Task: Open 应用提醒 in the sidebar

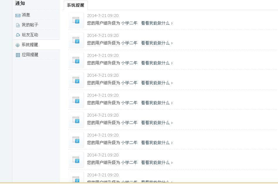Action: tap(30, 55)
